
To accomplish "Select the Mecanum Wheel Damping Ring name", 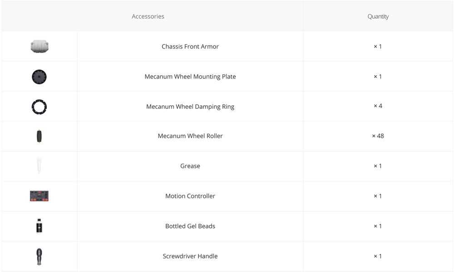I will [x=190, y=107].
